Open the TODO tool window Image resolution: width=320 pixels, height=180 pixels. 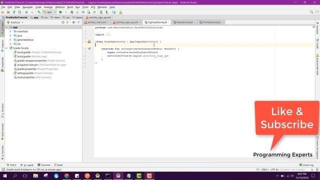11,165
